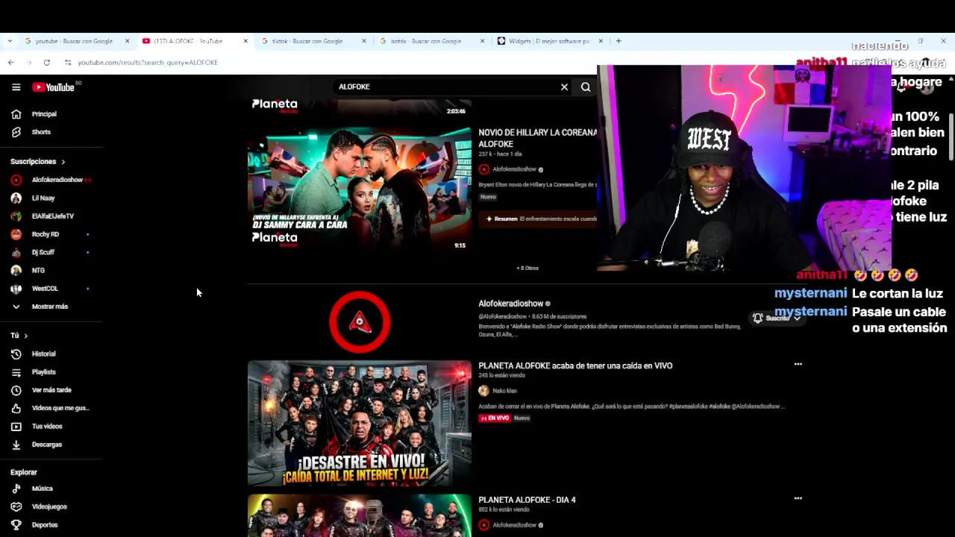The width and height of the screenshot is (955, 537).
Task: Open DJ SAMMY CARA A CARA thumbnail
Action: coord(360,189)
